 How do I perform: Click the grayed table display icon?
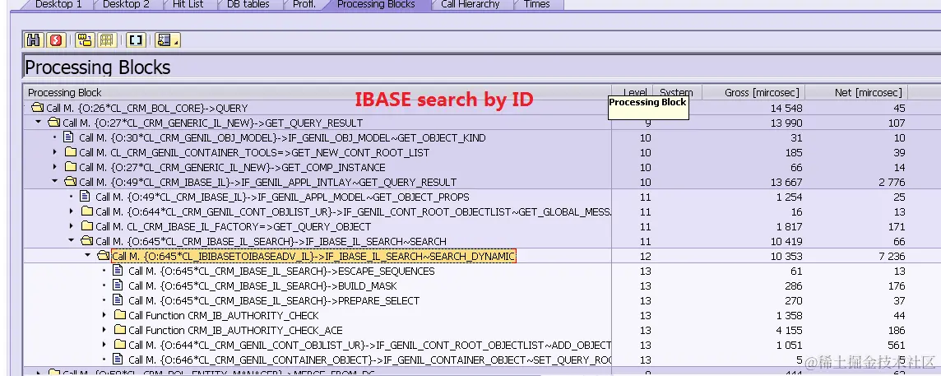tap(106, 40)
